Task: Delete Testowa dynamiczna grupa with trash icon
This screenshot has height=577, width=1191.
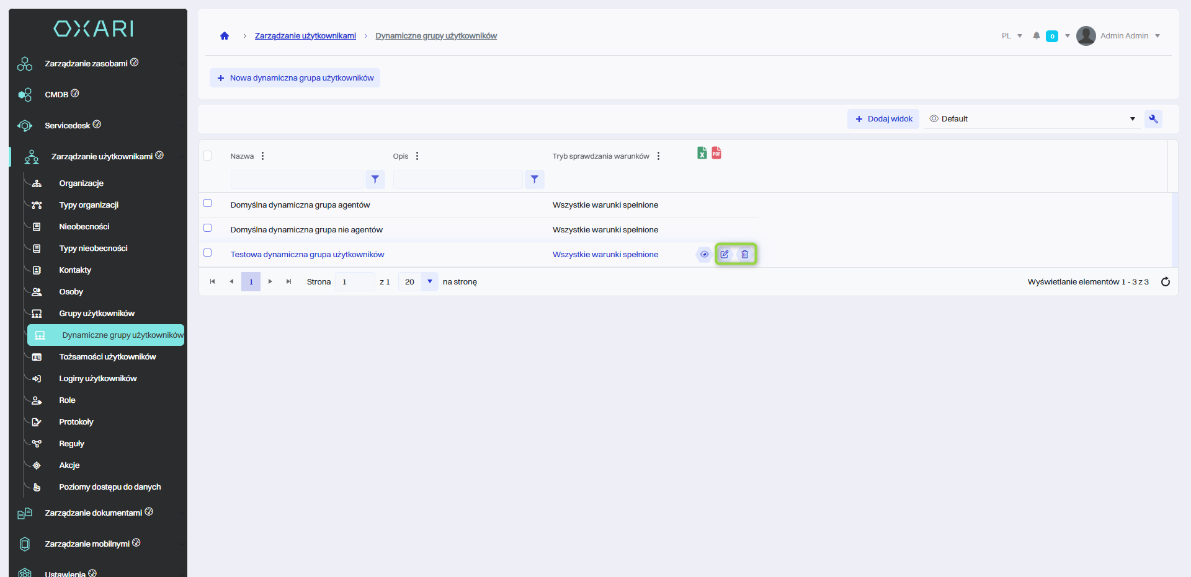Action: coord(745,254)
